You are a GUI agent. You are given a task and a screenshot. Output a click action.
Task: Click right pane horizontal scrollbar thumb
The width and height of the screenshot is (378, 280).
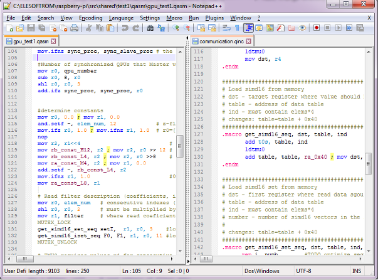pyautogui.click(x=206, y=259)
